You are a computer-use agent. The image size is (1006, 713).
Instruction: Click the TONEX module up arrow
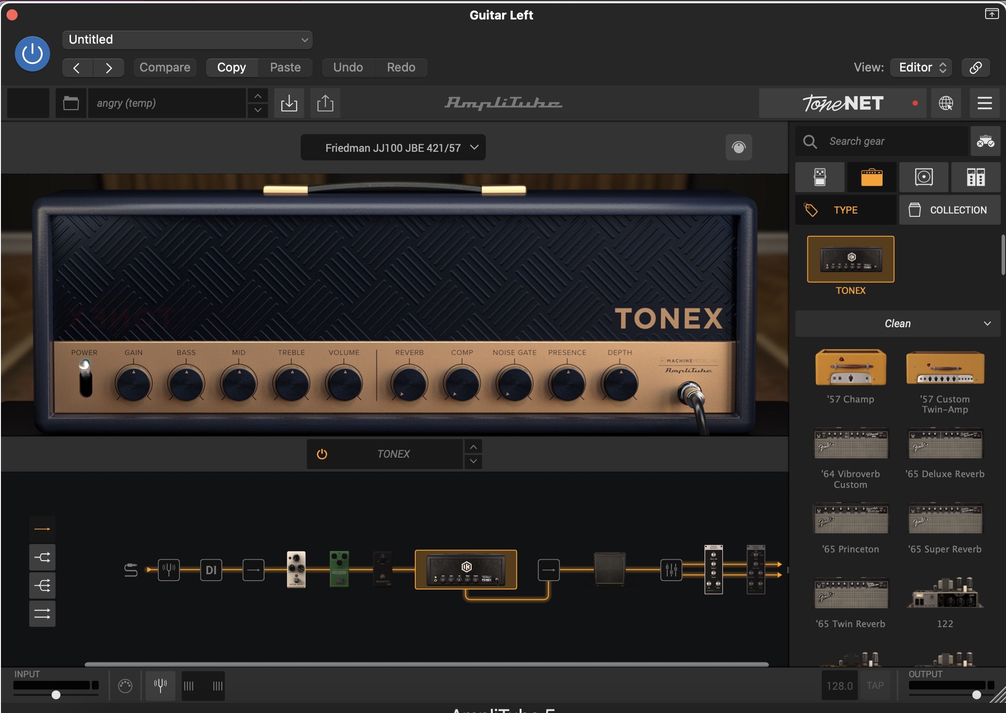pos(473,447)
